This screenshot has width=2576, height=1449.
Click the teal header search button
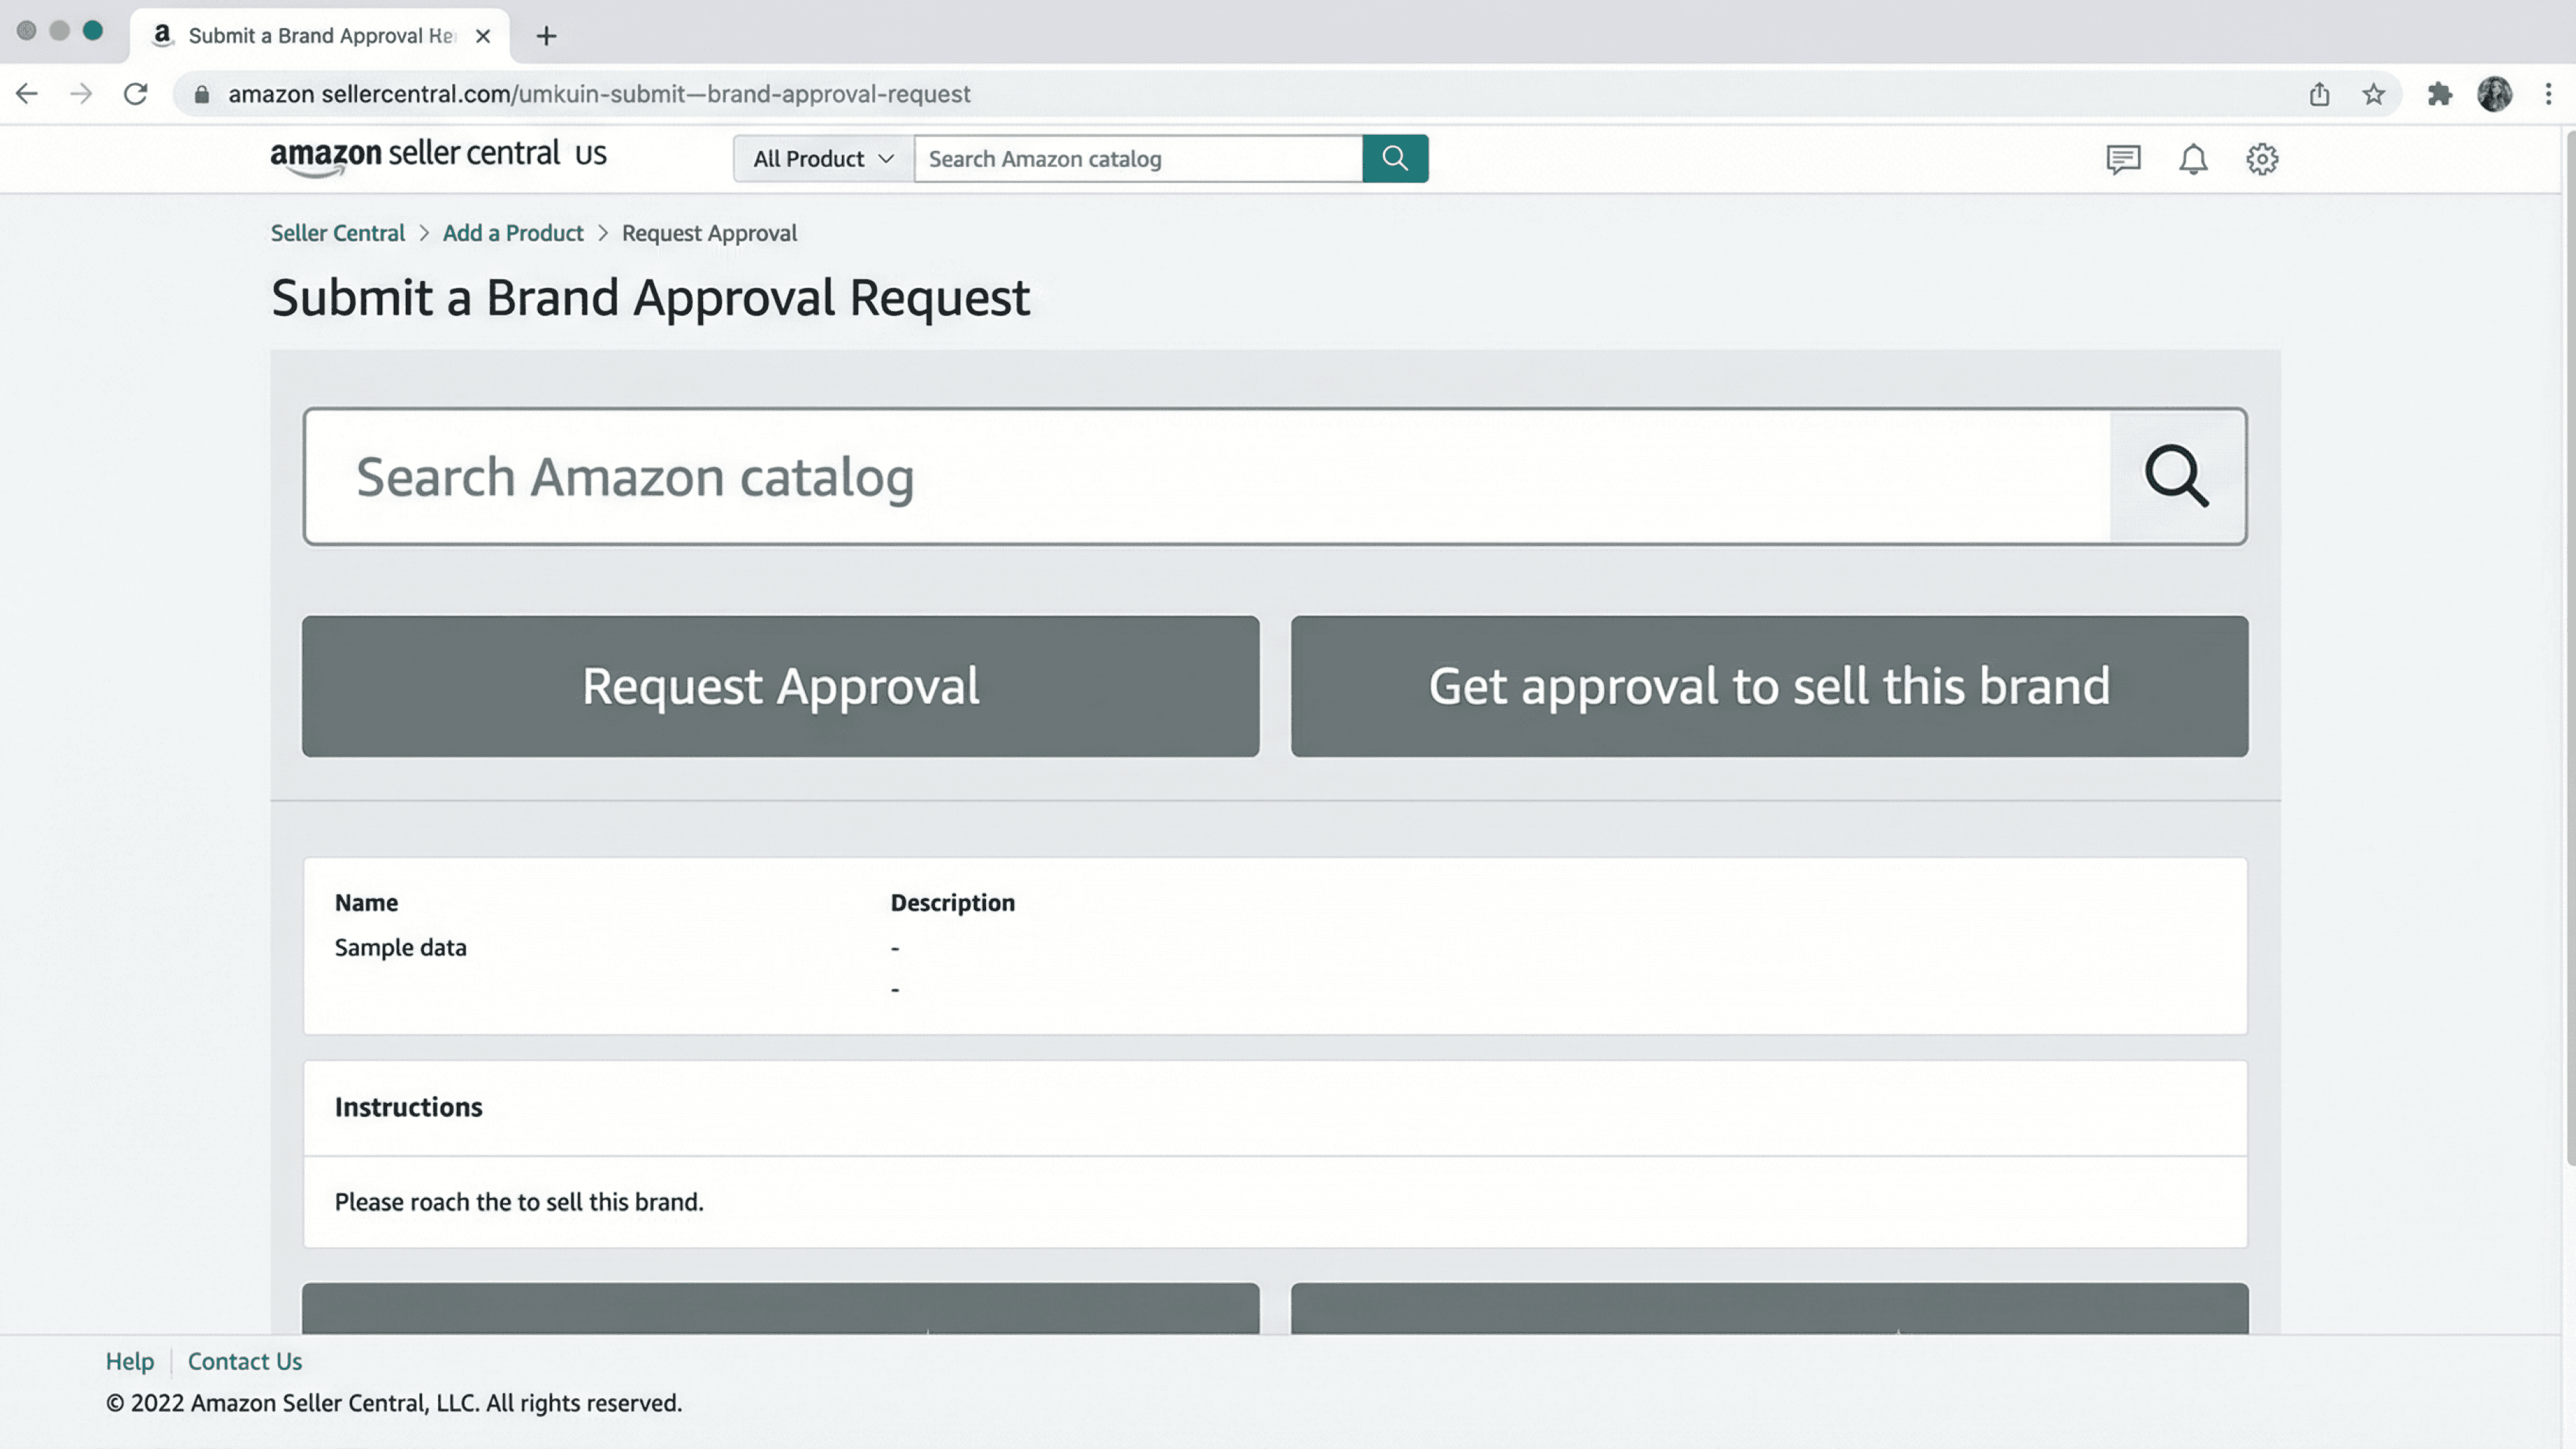1394,158
